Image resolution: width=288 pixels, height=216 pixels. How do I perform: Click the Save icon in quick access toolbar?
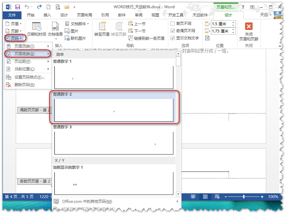coord(18,7)
